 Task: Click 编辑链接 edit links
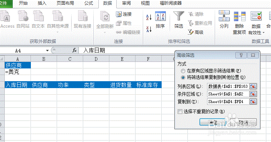click(128, 32)
